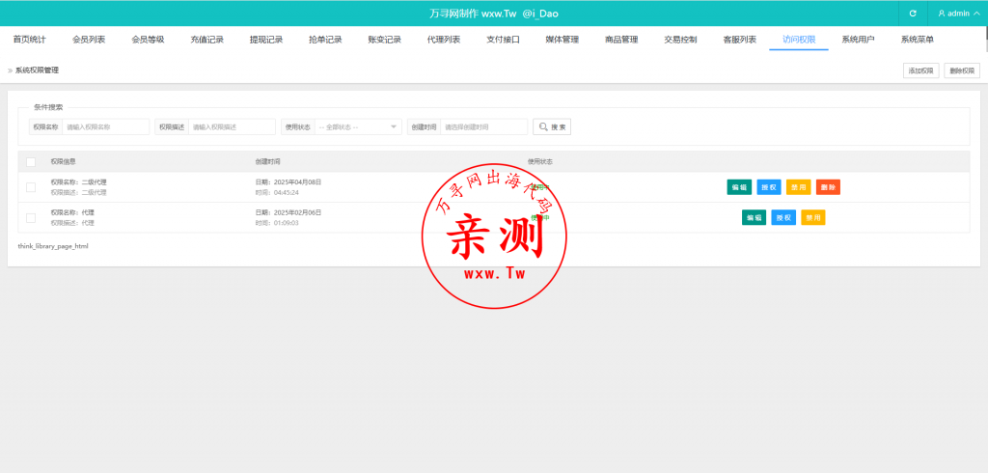Open the 系统菜单 tab
Screen dimensions: 988x473
(918, 40)
